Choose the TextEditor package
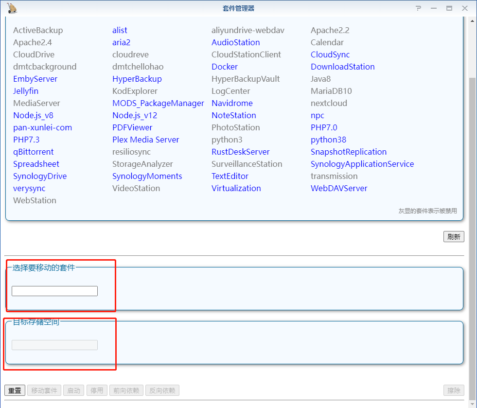This screenshot has width=477, height=408. point(230,176)
